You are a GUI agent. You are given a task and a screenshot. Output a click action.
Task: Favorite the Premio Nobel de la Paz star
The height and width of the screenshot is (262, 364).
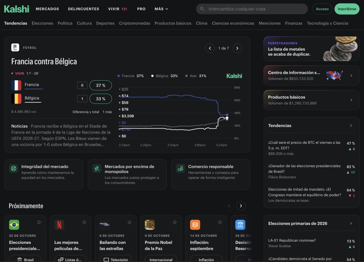(x=175, y=222)
